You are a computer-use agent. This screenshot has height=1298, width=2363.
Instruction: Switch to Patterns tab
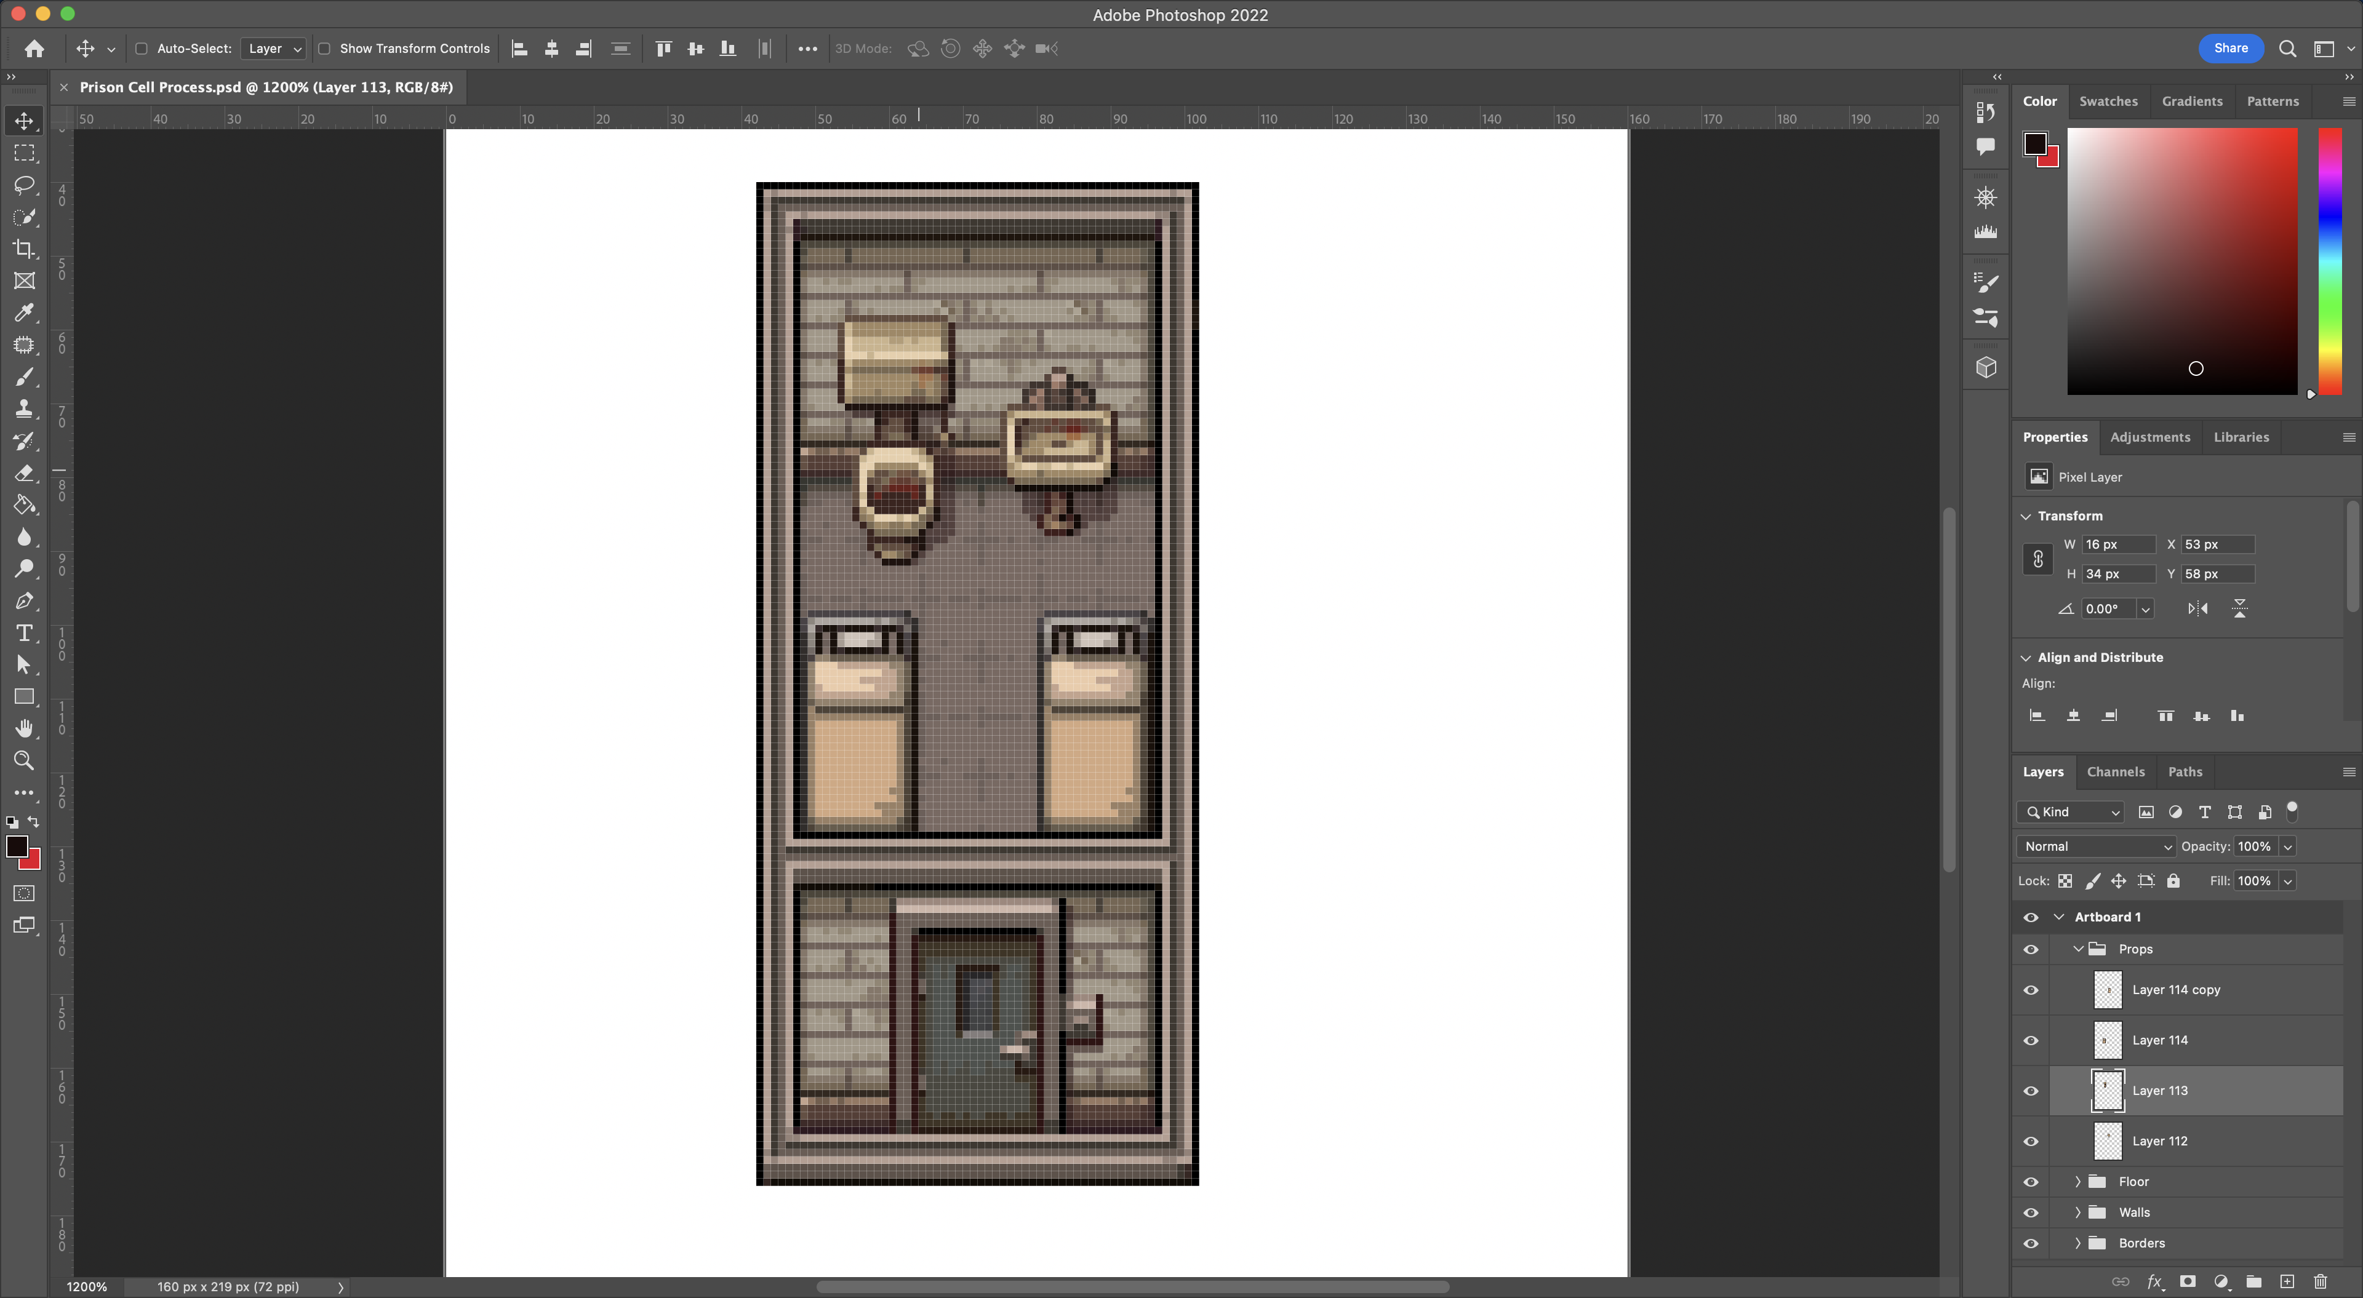click(x=2272, y=102)
